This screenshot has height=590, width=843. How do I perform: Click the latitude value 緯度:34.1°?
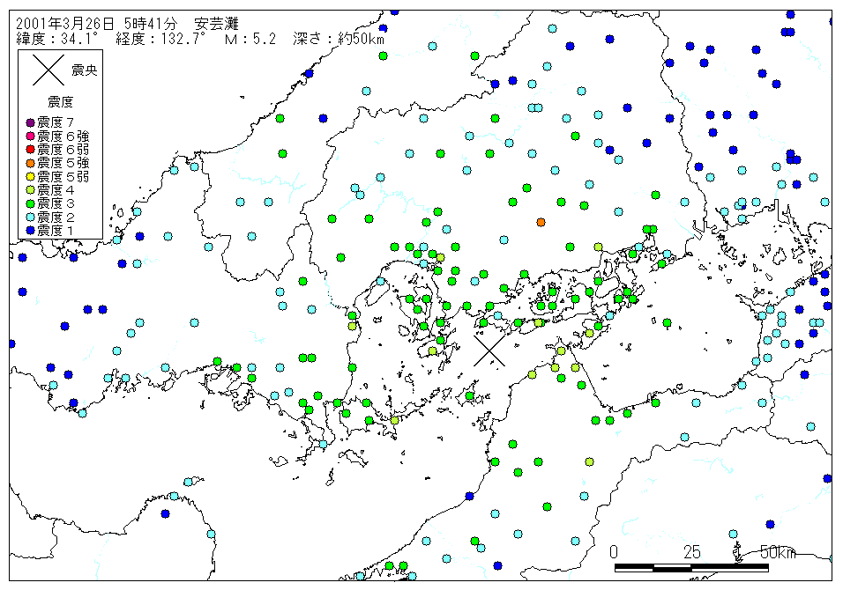(x=57, y=38)
